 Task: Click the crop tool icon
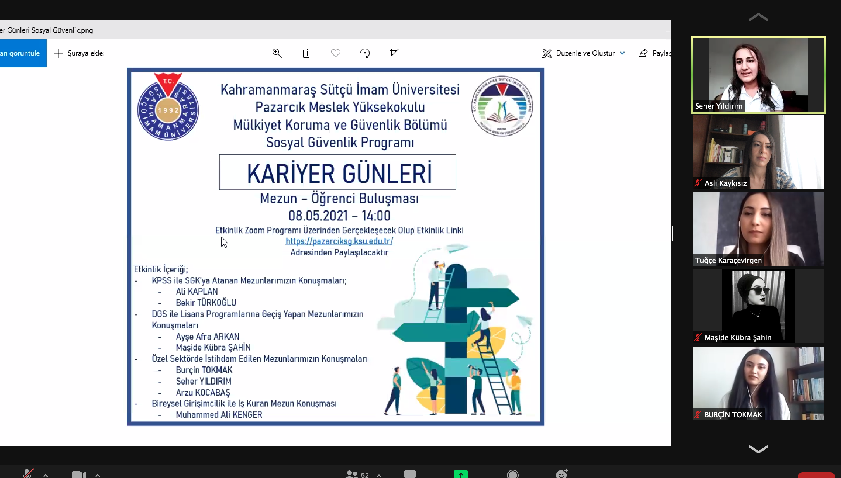pyautogui.click(x=394, y=53)
